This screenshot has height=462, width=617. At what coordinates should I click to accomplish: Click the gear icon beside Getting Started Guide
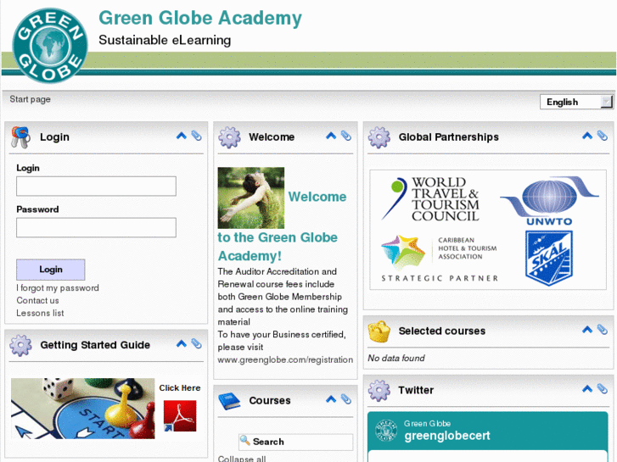[x=20, y=345]
